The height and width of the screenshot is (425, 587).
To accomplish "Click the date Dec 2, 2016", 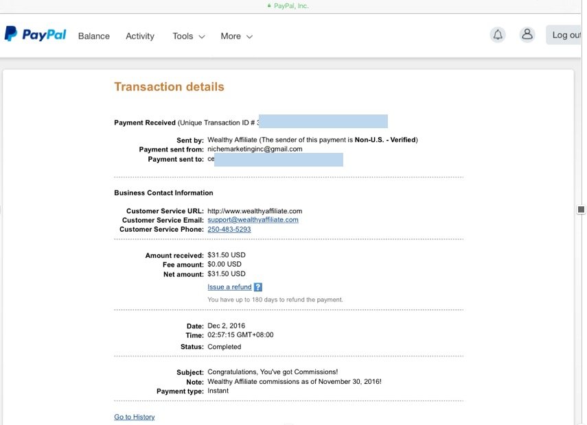I will coord(227,326).
